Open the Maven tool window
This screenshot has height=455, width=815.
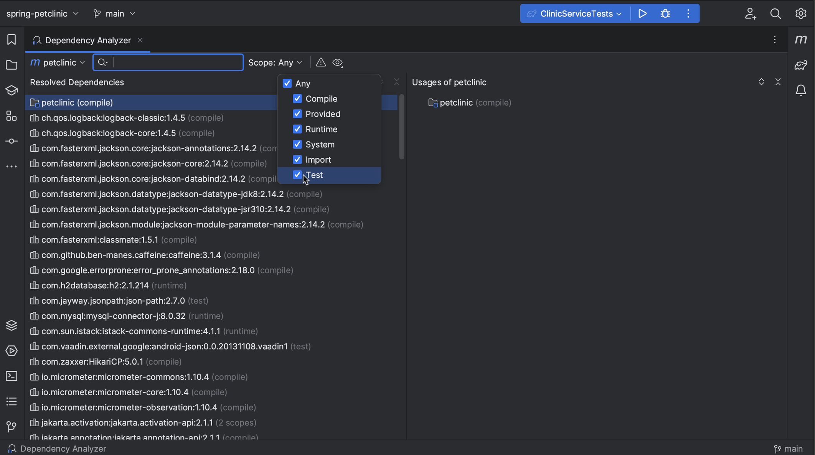(802, 39)
